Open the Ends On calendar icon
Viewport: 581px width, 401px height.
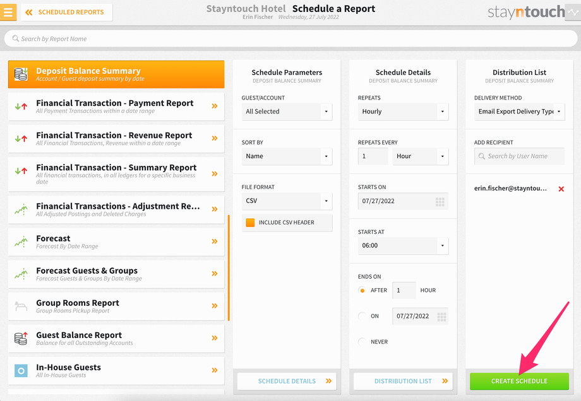(441, 317)
